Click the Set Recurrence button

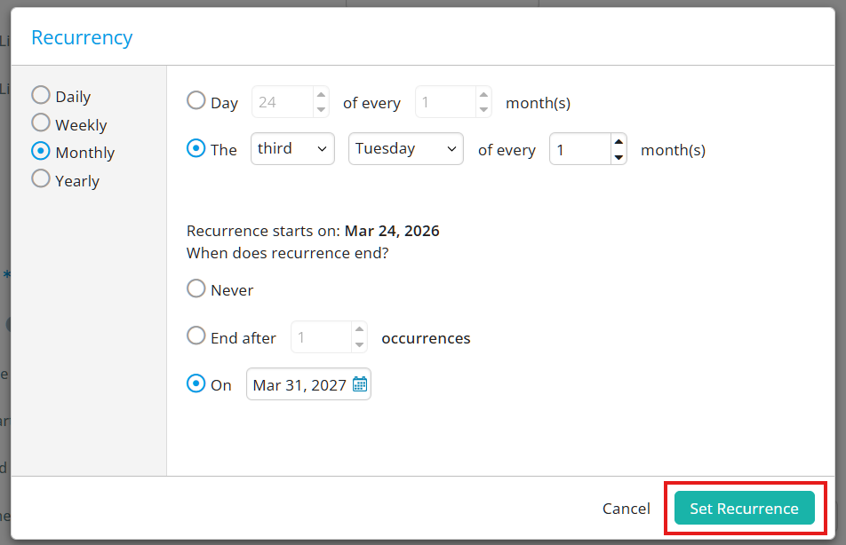tap(744, 509)
